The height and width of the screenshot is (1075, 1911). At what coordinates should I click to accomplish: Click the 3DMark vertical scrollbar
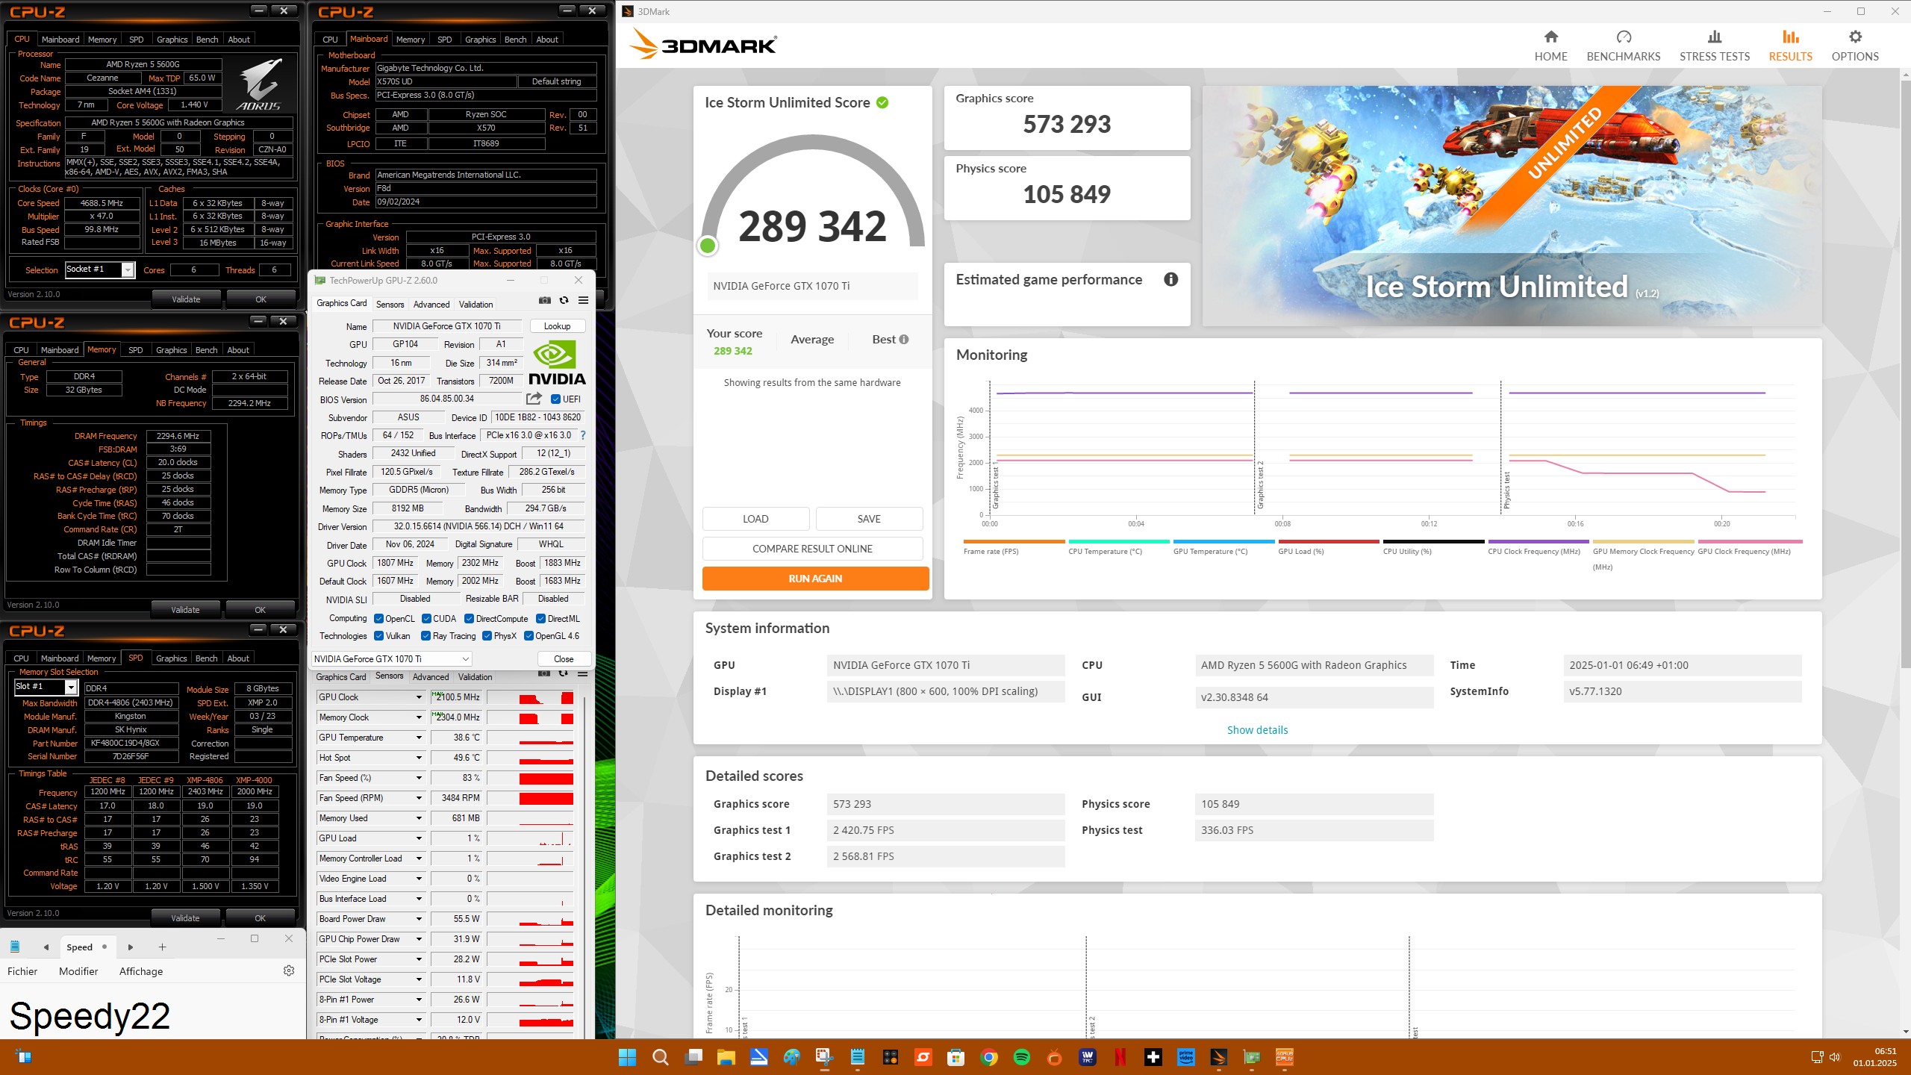(x=1904, y=373)
